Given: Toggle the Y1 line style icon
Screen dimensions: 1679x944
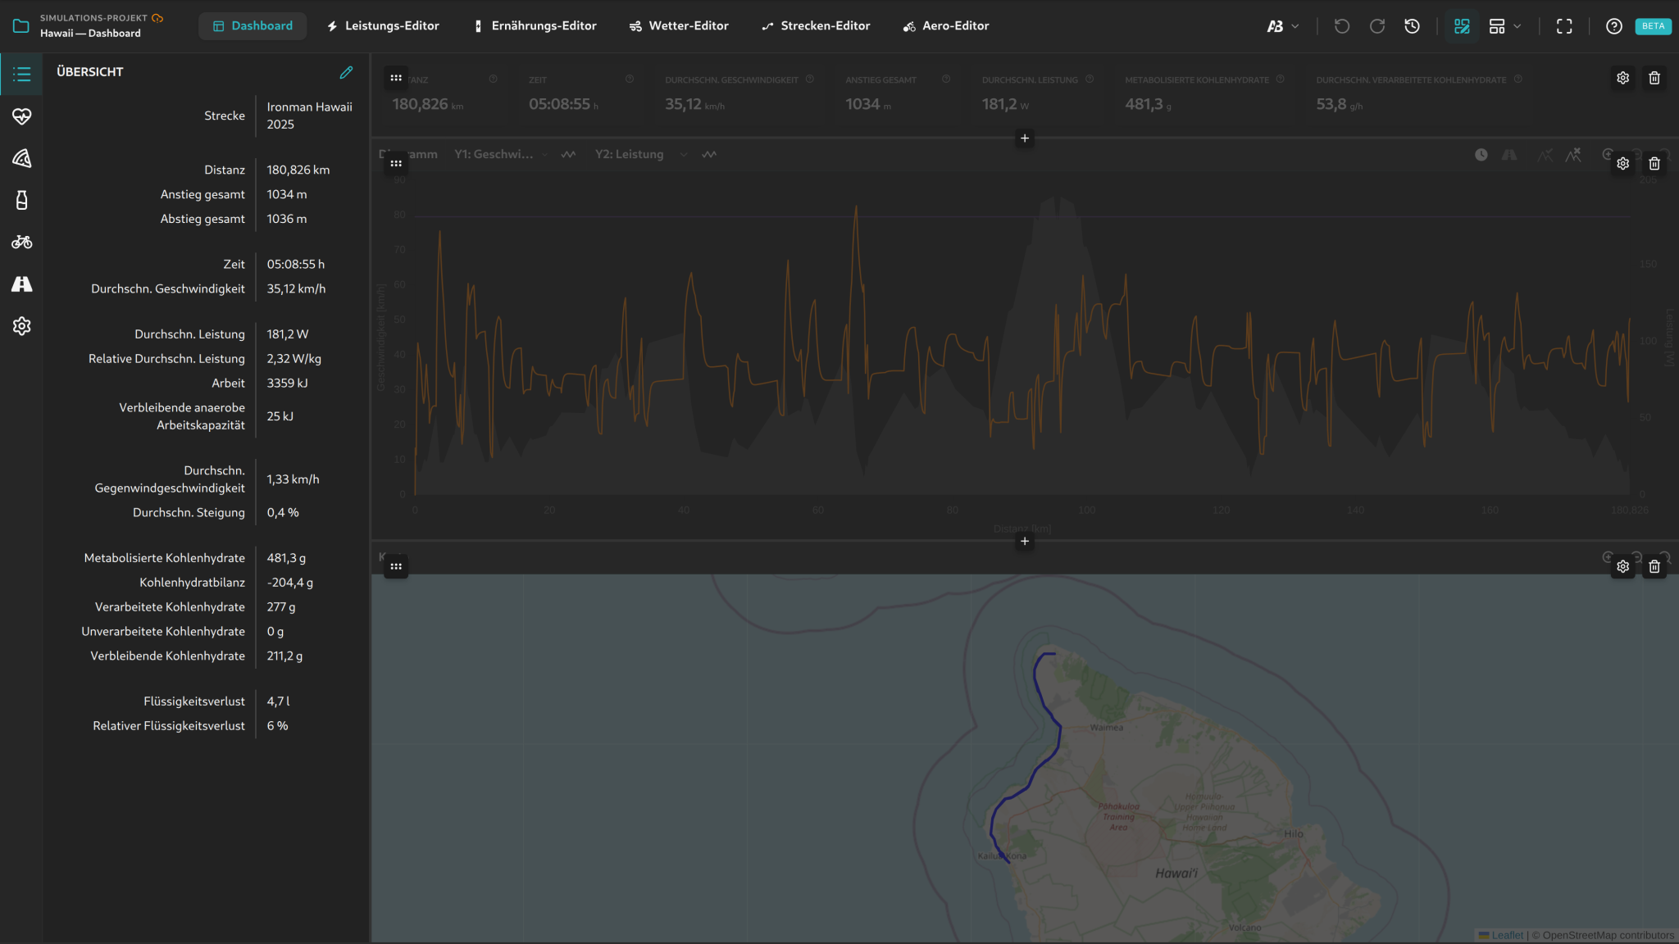Looking at the screenshot, I should tap(568, 155).
